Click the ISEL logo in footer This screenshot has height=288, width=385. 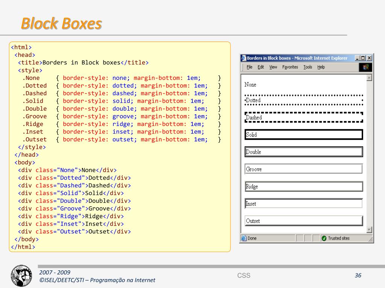point(21,276)
